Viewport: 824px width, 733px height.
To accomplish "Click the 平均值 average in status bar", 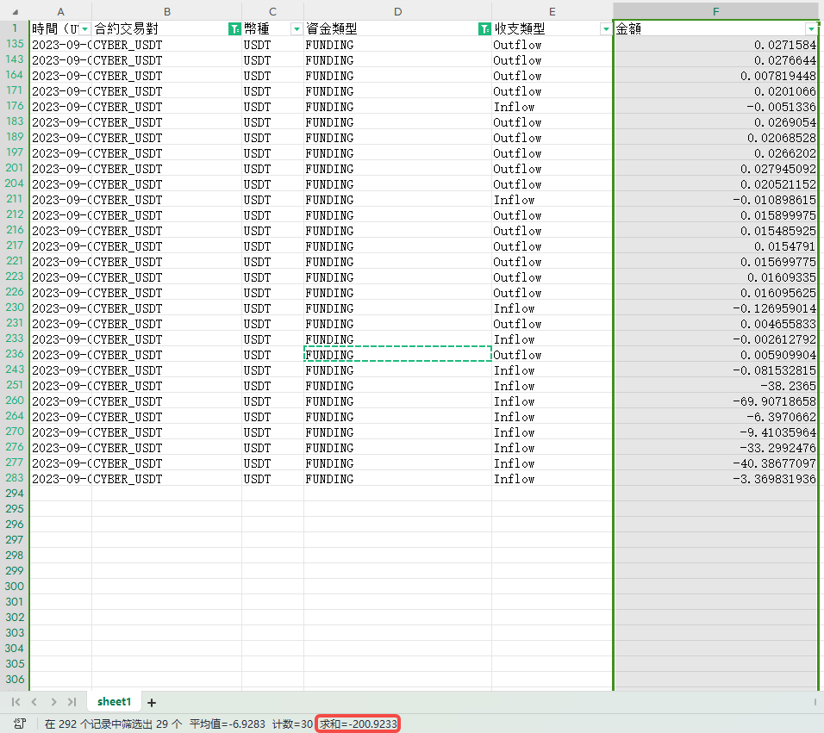I will tap(228, 724).
